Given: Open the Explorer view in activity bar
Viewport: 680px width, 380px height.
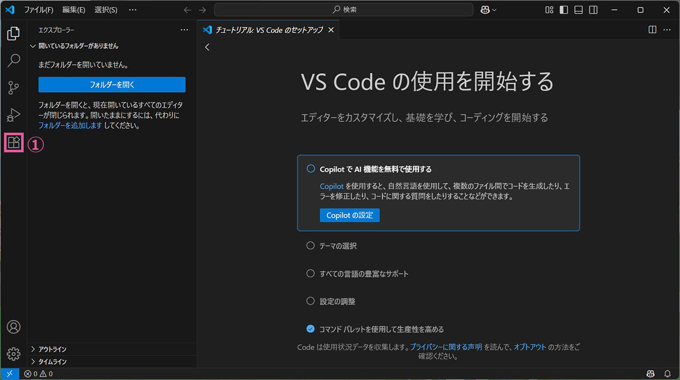Looking at the screenshot, I should 14,34.
